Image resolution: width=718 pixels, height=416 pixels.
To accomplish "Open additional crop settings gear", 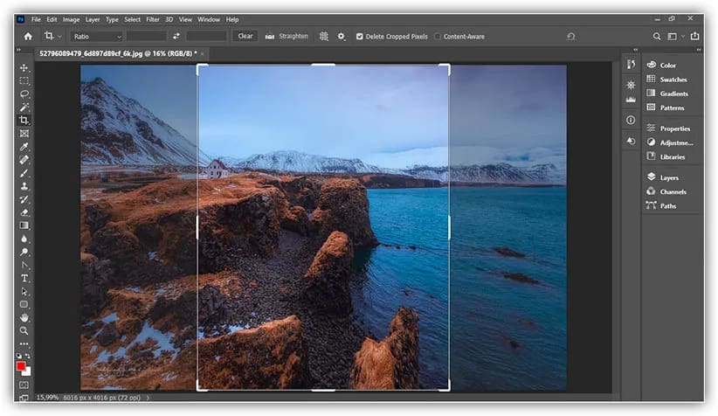I will click(x=342, y=36).
